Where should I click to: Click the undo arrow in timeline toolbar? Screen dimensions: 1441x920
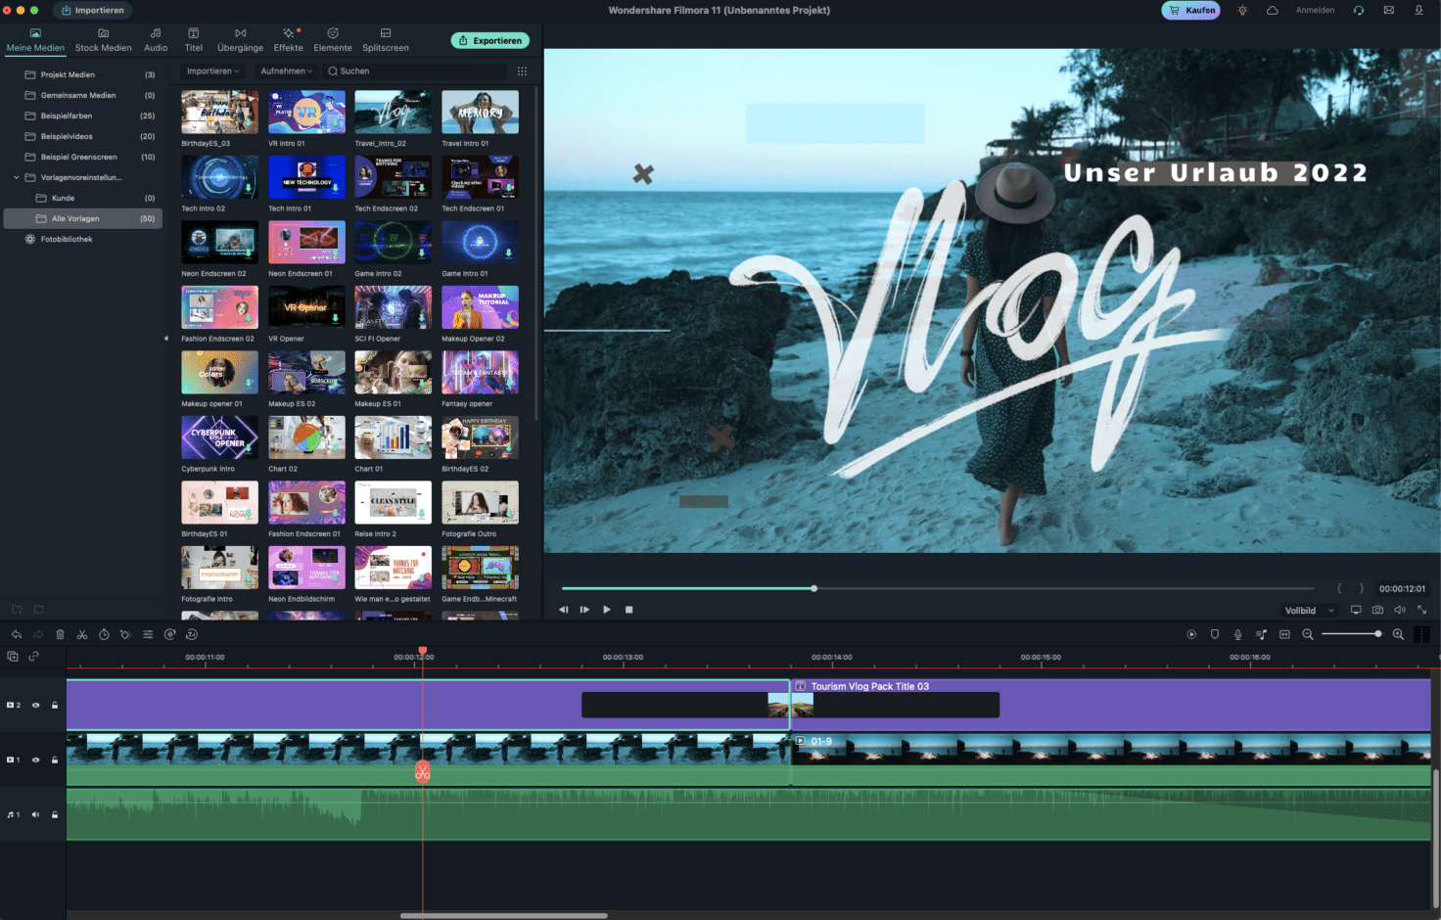pos(17,634)
